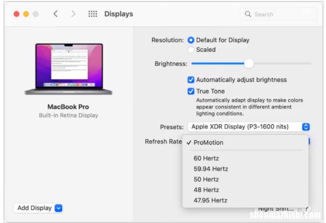Show all preferences grid icon
Image resolution: width=326 pixels, height=223 pixels.
tap(93, 14)
